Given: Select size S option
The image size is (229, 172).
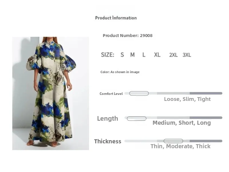Looking at the screenshot, I should tap(122, 55).
